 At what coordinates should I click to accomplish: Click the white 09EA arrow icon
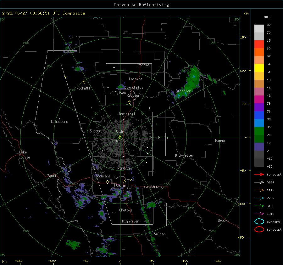pyautogui.click(x=259, y=182)
